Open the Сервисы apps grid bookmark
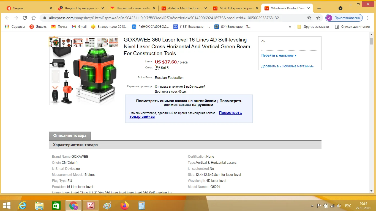 click(15, 27)
